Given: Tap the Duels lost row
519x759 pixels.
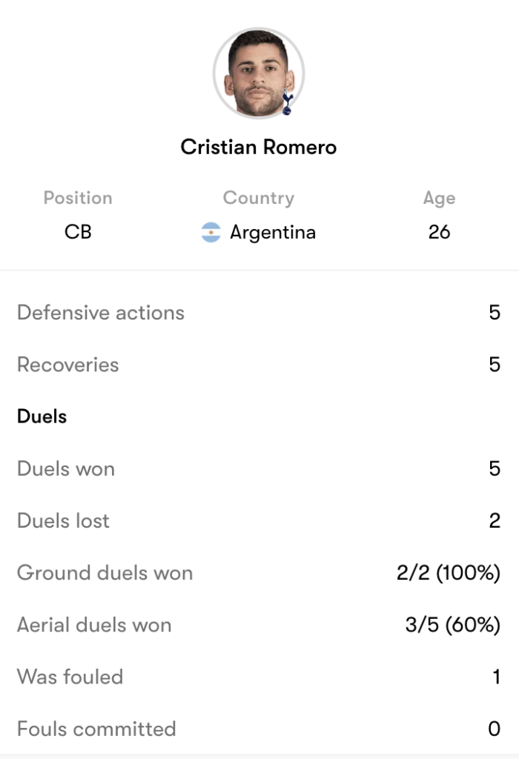Looking at the screenshot, I should click(259, 520).
